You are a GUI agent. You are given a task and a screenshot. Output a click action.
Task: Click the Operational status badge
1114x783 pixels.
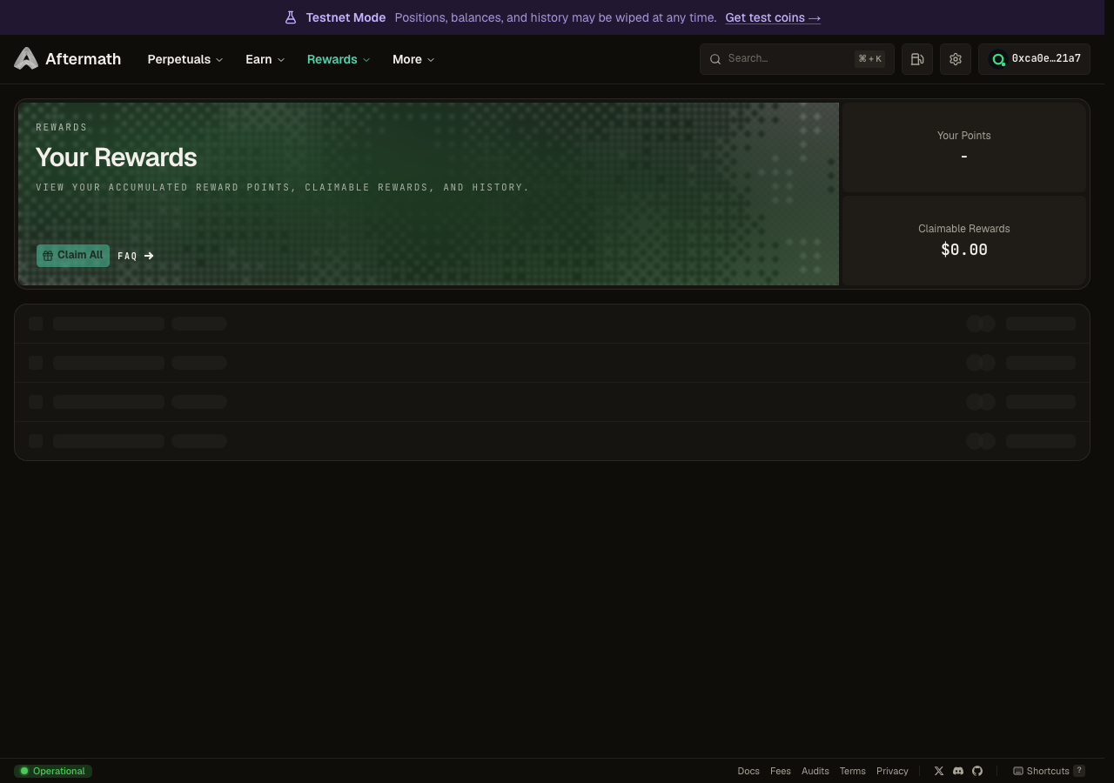pyautogui.click(x=53, y=771)
